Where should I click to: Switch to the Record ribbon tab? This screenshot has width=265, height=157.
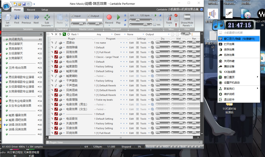click(x=31, y=10)
